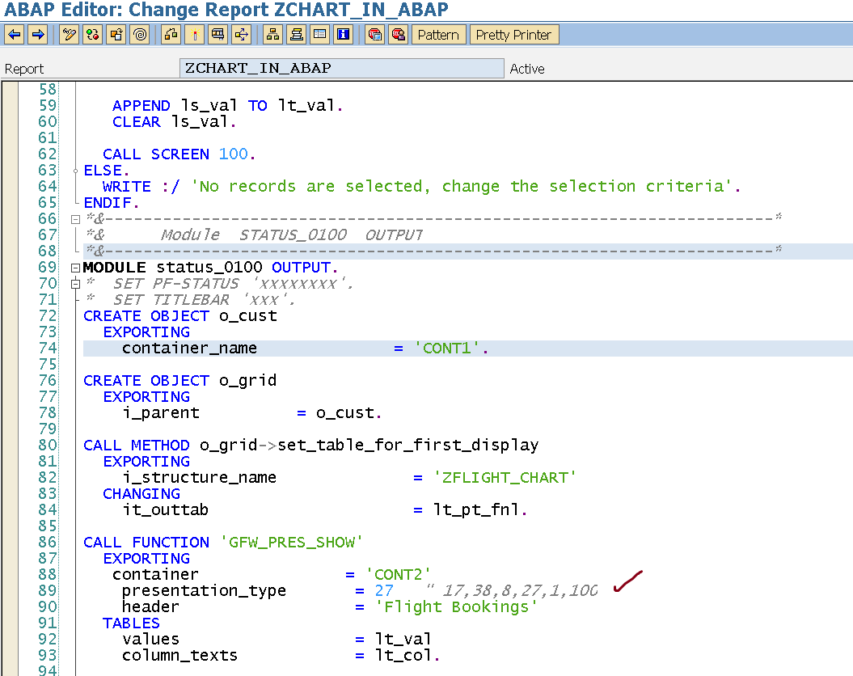The width and height of the screenshot is (853, 676).
Task: Activate the report with matchstick icon
Action: coord(195,35)
